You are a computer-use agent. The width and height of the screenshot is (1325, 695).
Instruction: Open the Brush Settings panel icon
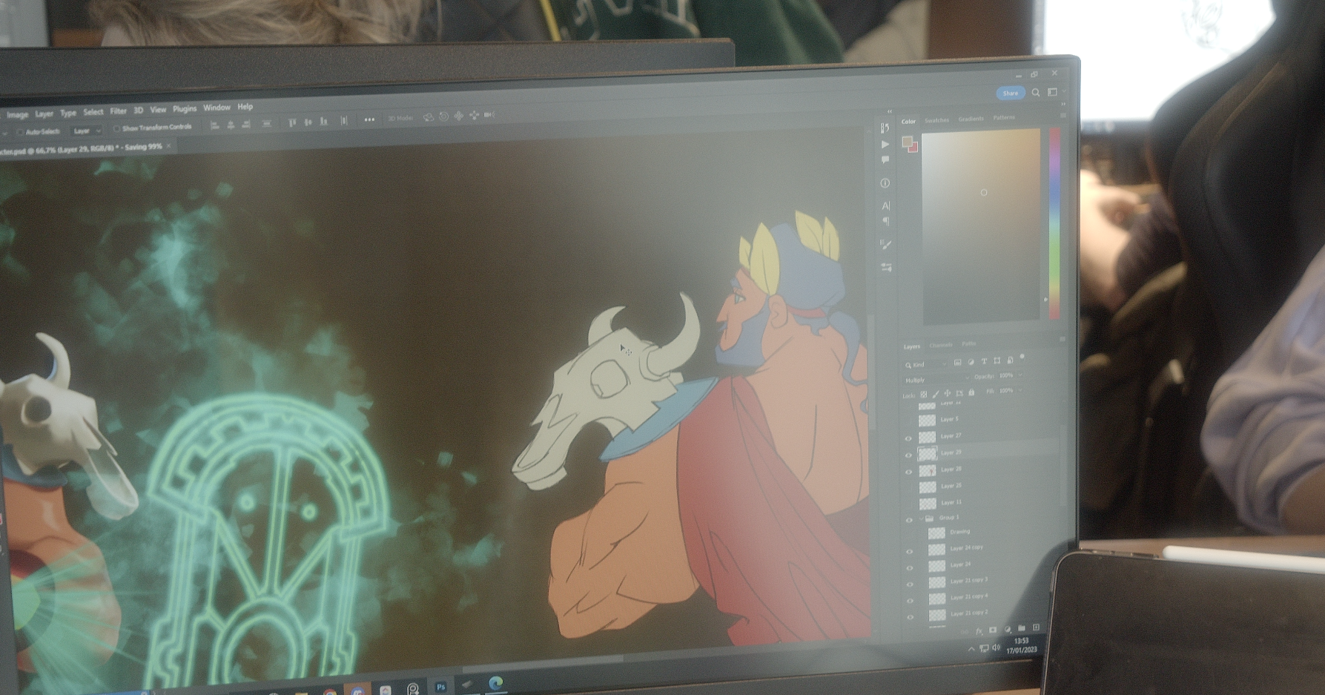(x=885, y=244)
